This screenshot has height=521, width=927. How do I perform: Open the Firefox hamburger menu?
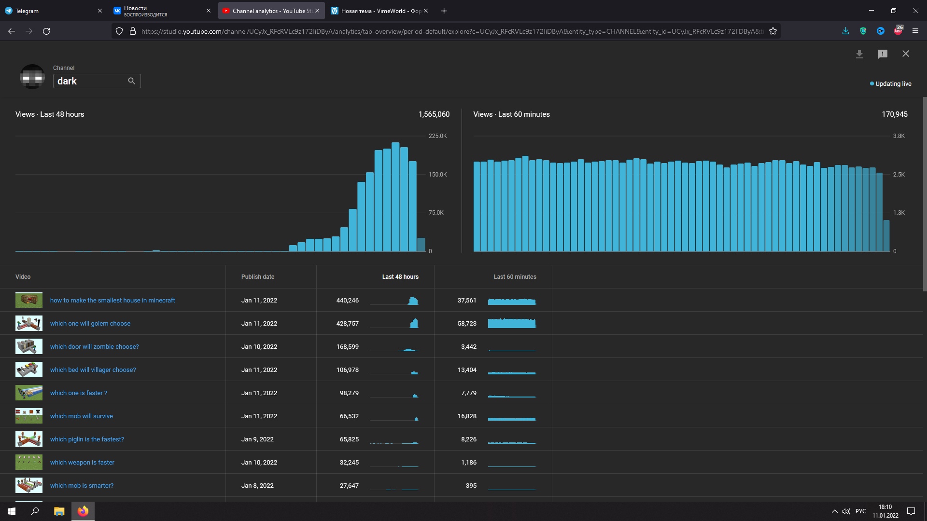(x=915, y=31)
